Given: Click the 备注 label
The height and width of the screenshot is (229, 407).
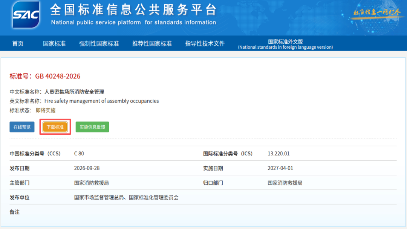Looking at the screenshot, I should point(15,212).
